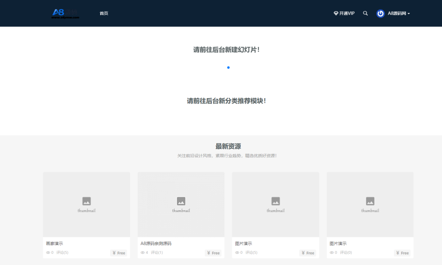
Task: Click 评论(5) under 画廊演示
Action: [61, 252]
